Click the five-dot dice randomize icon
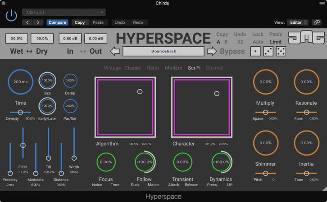Screen dimensions: 327x202 [x=281, y=51]
